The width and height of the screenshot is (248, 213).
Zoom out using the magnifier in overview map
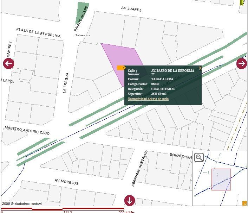pos(199,157)
